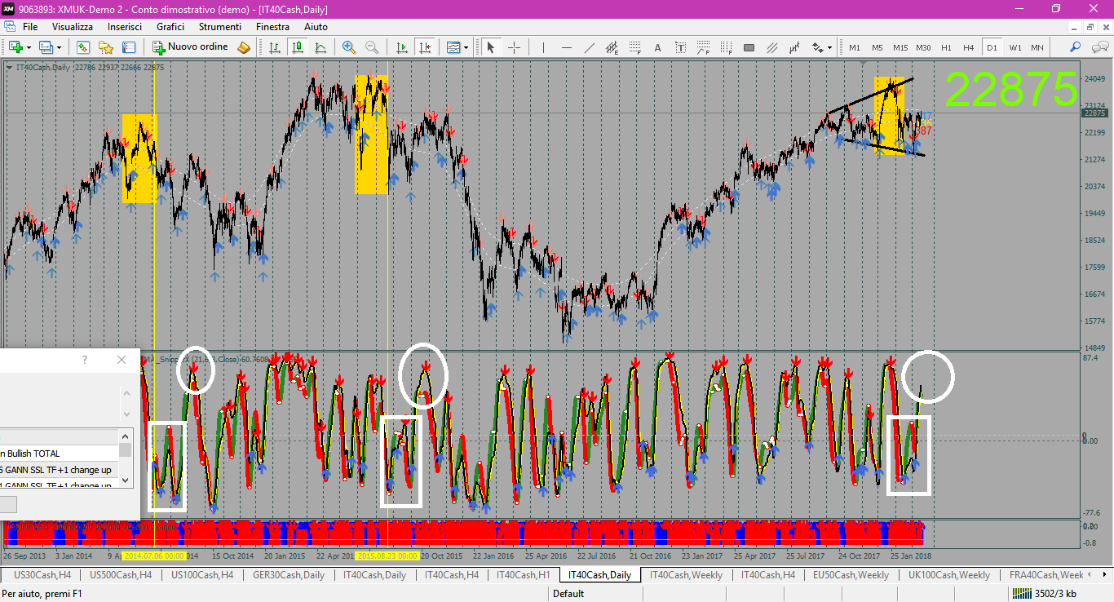Screen dimensions: 1114x602
Task: Switch timeframe to M1
Action: [x=855, y=47]
